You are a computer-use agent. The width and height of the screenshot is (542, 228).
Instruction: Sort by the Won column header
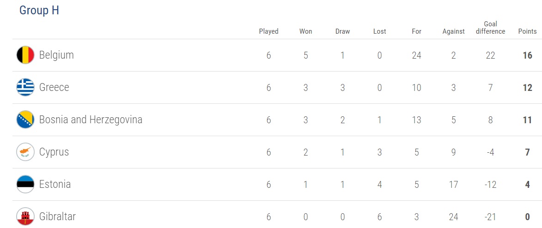(x=305, y=31)
